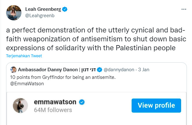Click emmawatson's Instagram profile picture
This screenshot has height=125, width=192.
tap(20, 106)
